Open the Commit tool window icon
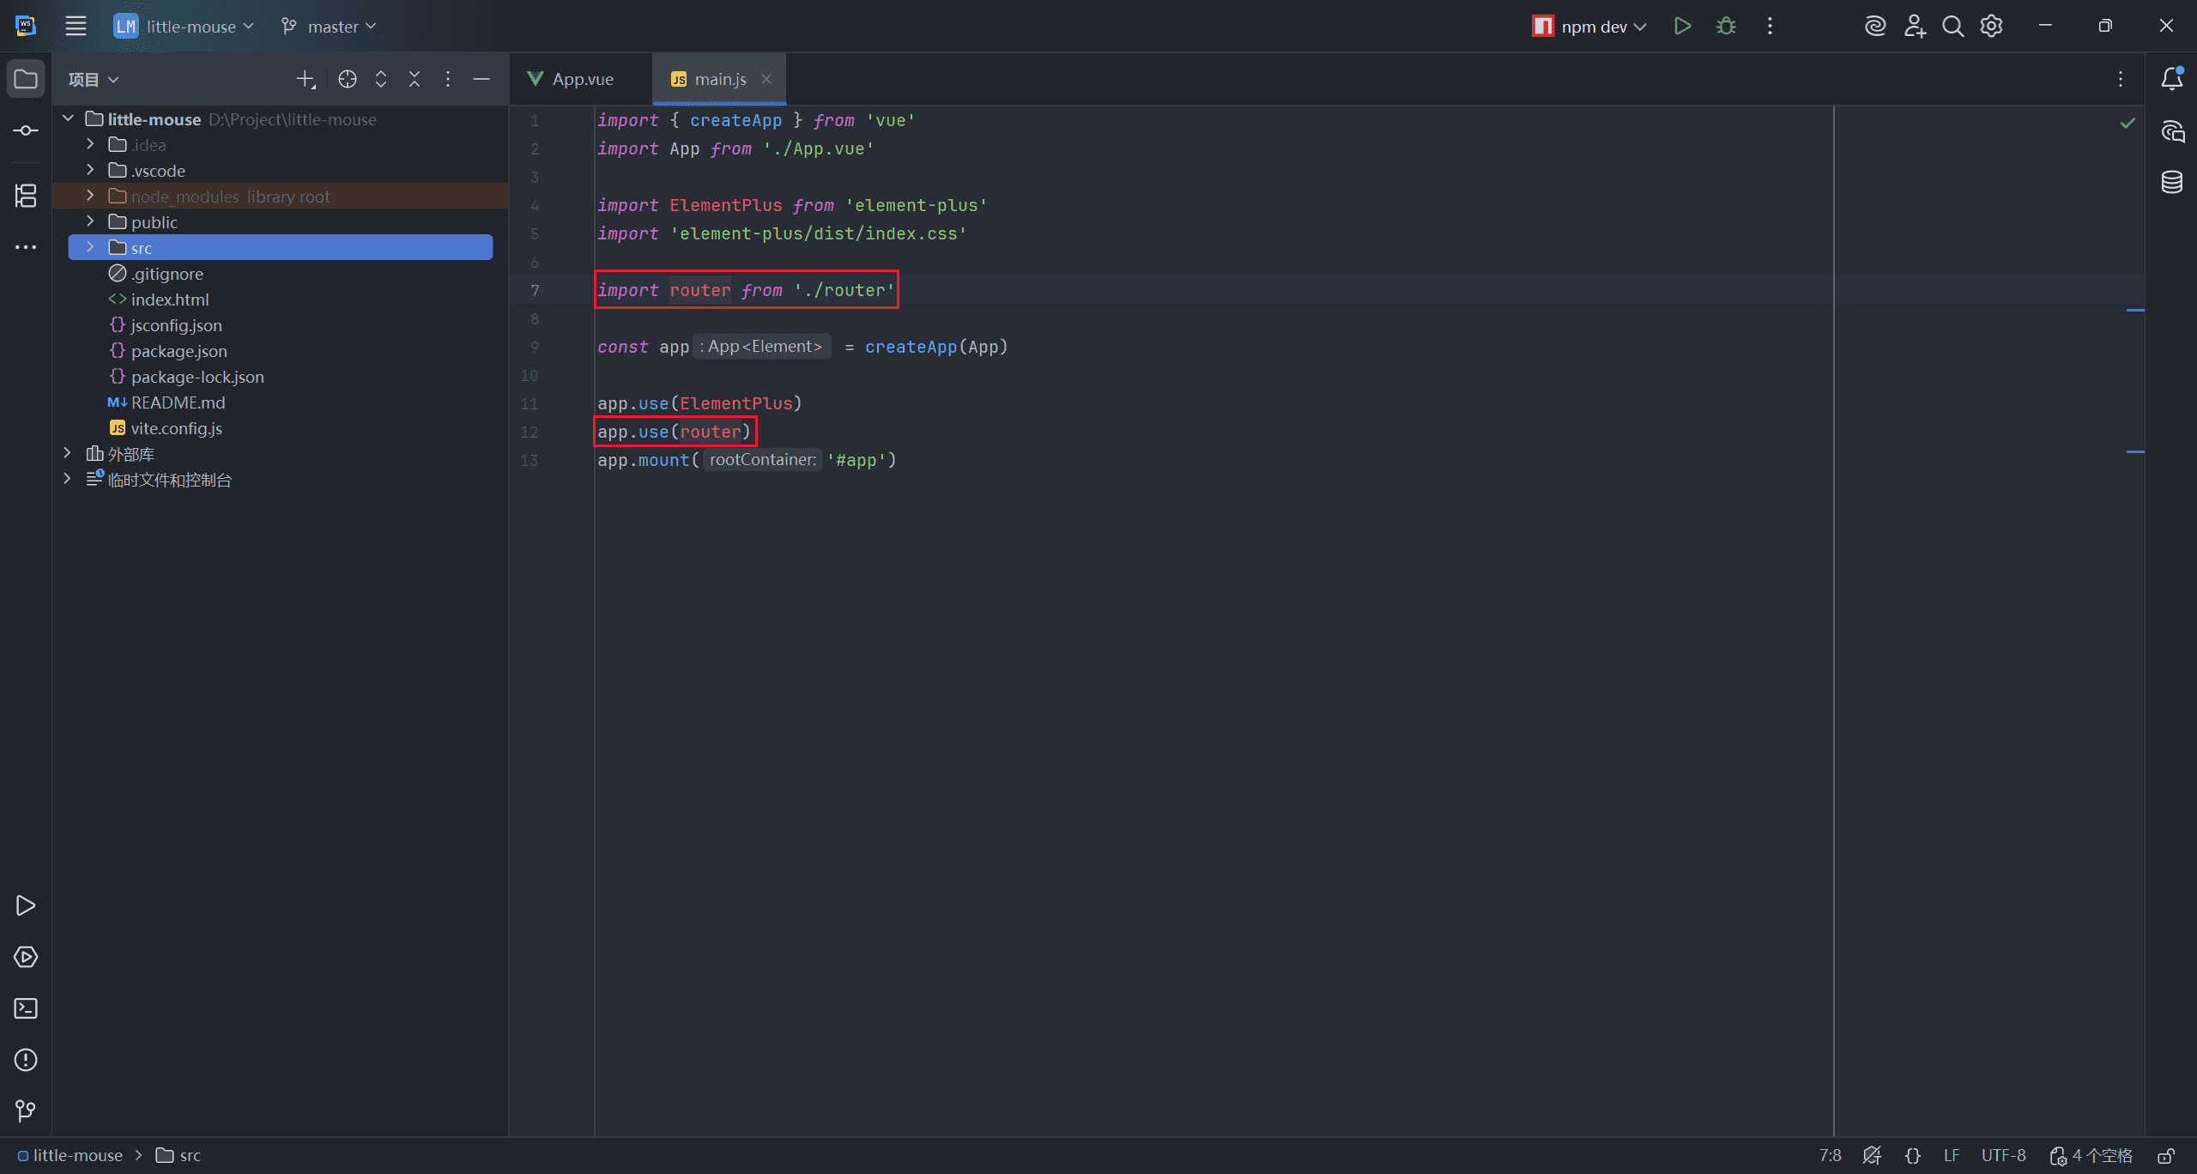 pos(26,130)
